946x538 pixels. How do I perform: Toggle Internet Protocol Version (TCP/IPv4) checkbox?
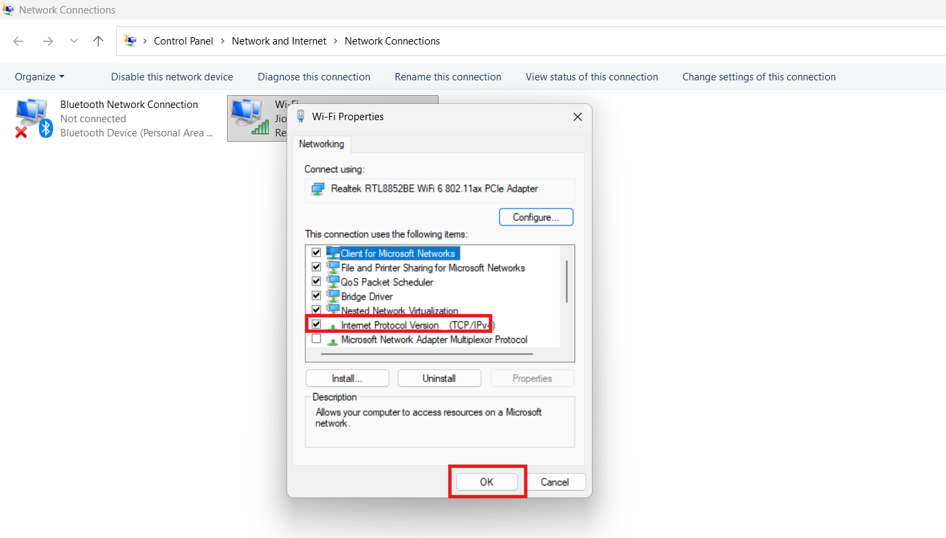[316, 325]
